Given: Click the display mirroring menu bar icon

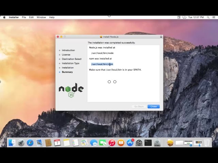Looking at the screenshot, I should point(184,17).
